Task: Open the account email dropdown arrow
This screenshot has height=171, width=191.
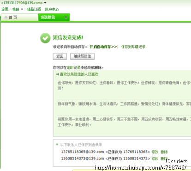Action: [x=45, y=3]
